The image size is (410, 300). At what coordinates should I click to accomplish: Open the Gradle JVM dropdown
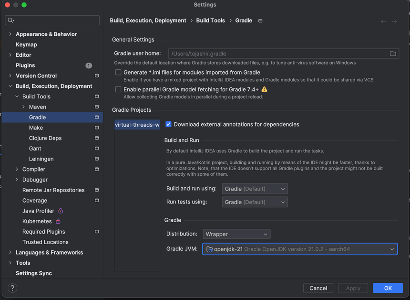299,249
